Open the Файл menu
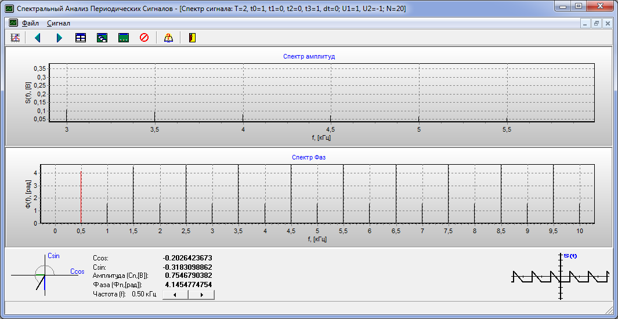Screen dimensions: 618x319 tap(31, 23)
